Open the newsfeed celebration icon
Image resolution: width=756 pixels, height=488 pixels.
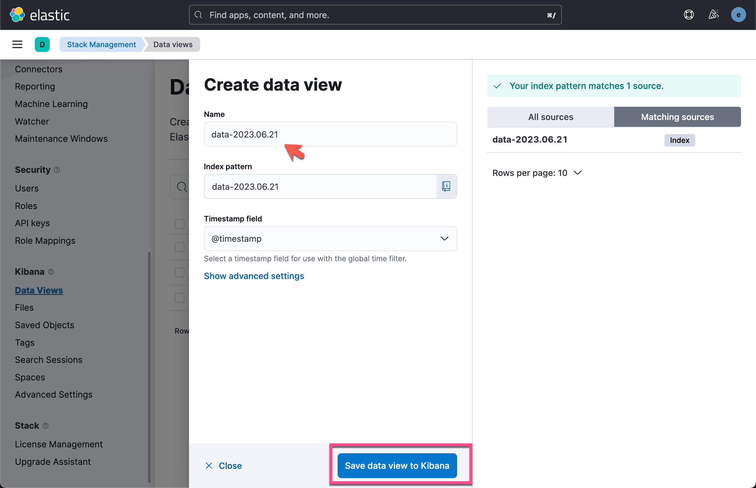click(714, 15)
